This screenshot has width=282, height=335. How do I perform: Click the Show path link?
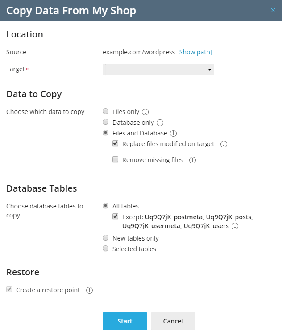(195, 52)
